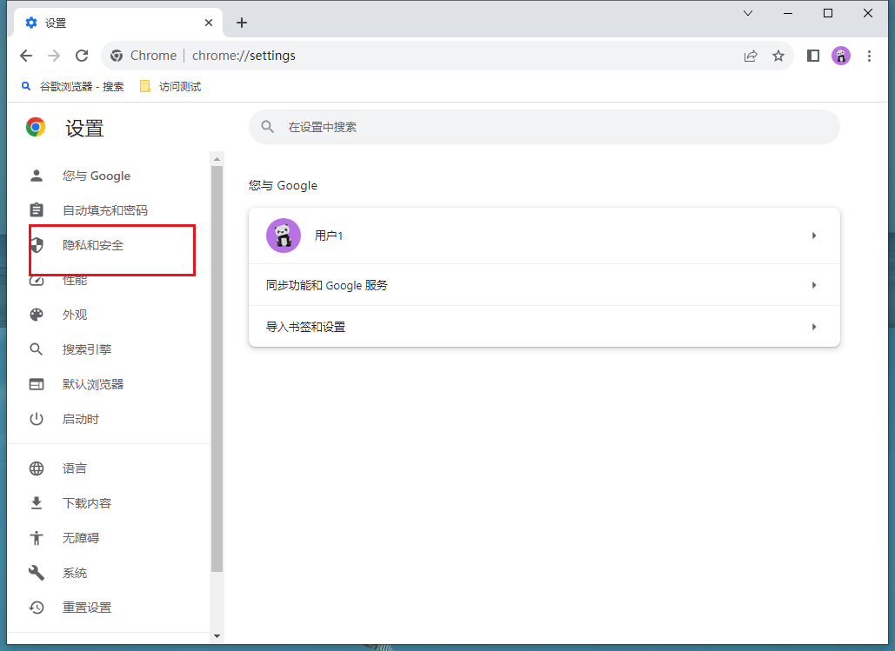Open the 谷歌浏览器 - 搜索 bookmark

(72, 87)
